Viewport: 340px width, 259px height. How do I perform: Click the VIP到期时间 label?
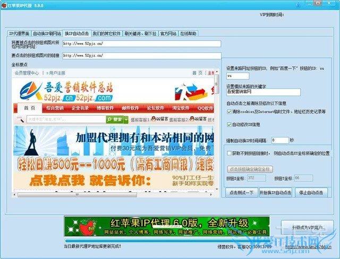pos(272,15)
